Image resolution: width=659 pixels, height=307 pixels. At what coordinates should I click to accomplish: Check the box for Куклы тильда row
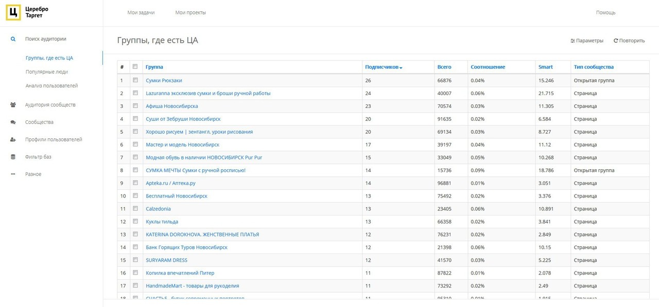pyautogui.click(x=135, y=222)
